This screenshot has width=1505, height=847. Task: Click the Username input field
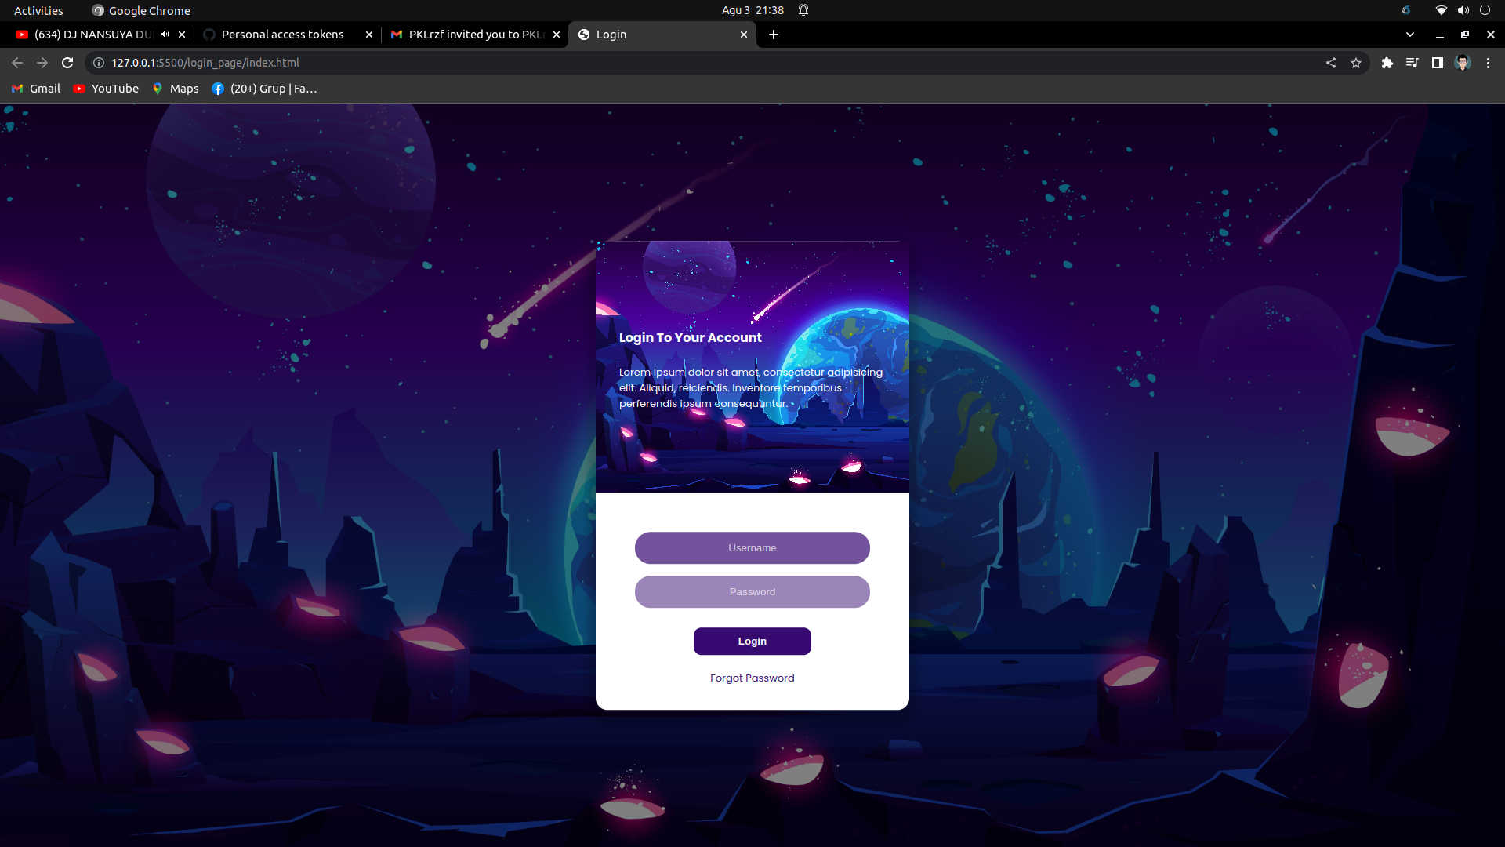752,547
